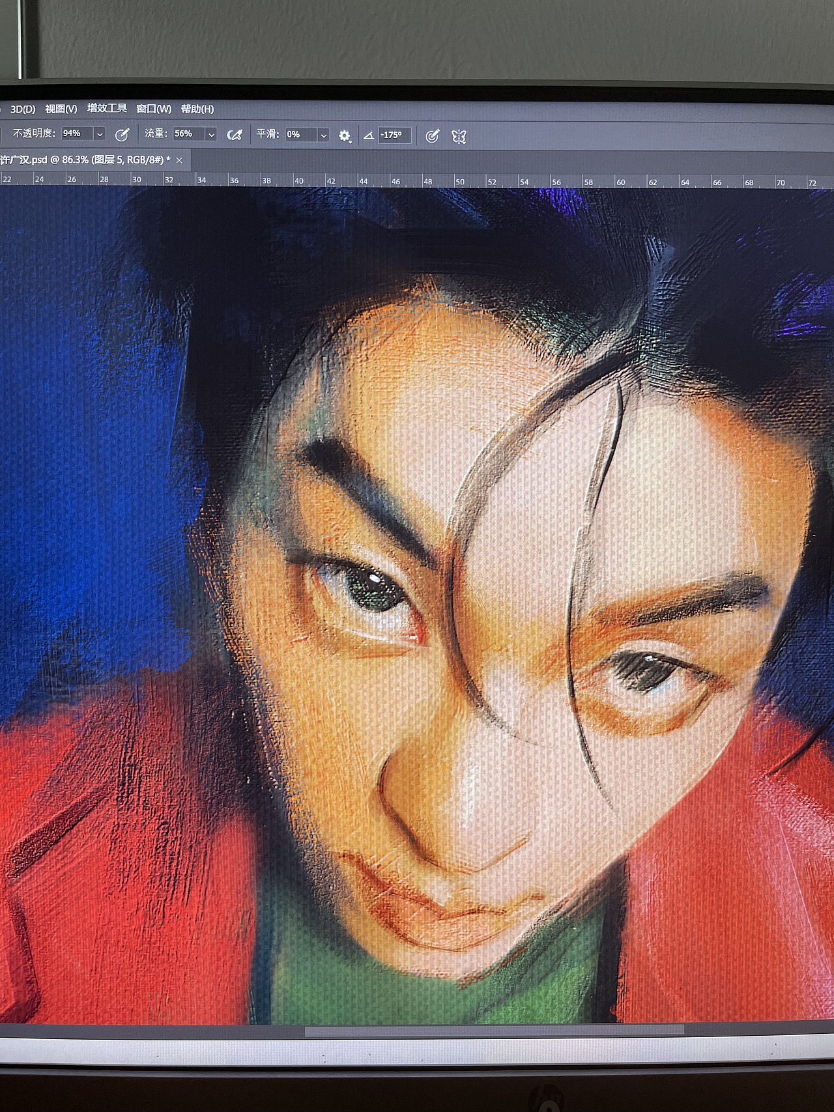Image resolution: width=834 pixels, height=1112 pixels.
Task: Open the 窗口(W) menu
Action: pos(154,109)
